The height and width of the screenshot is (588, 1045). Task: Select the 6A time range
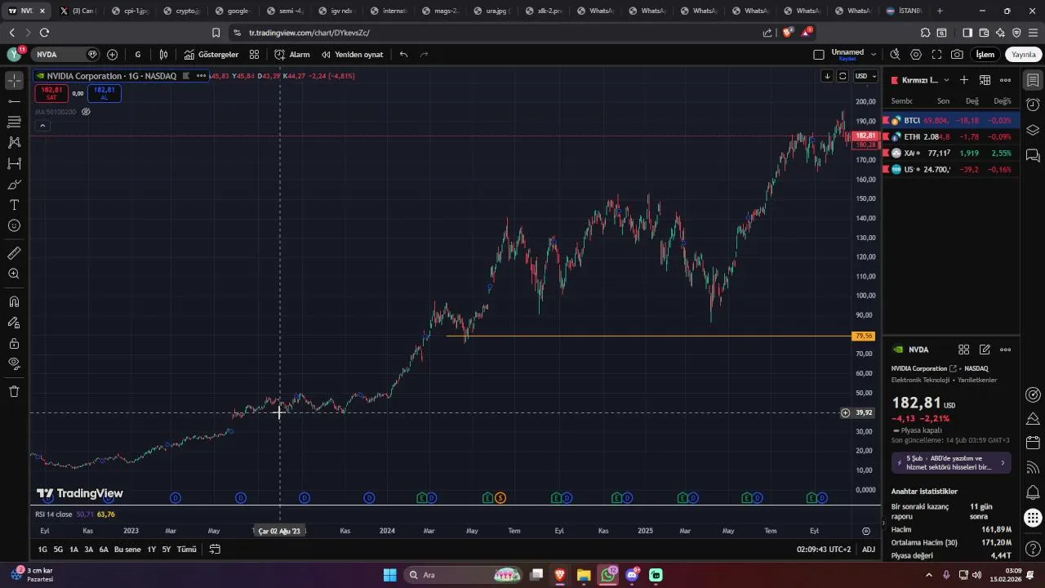(x=104, y=550)
